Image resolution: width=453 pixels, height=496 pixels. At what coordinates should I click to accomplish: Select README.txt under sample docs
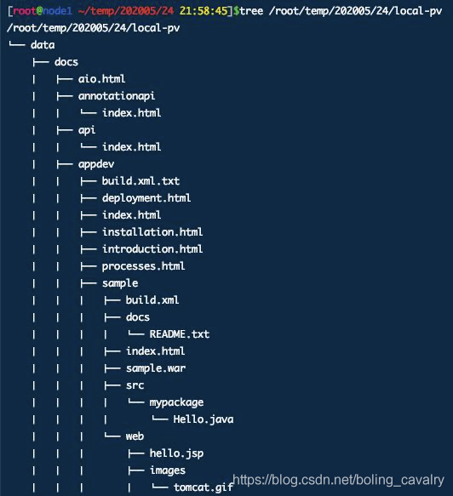(x=180, y=334)
